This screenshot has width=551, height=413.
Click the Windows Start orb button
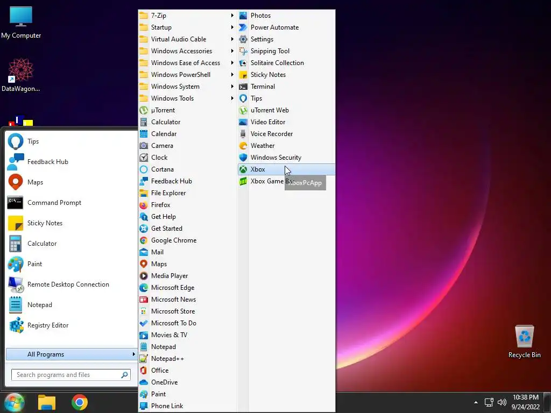15,402
